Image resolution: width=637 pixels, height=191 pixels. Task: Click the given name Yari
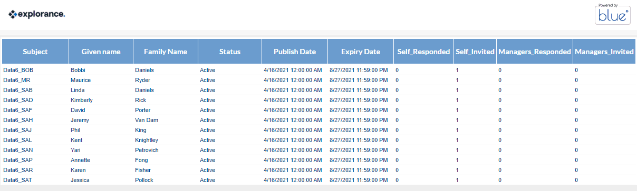[x=76, y=150]
